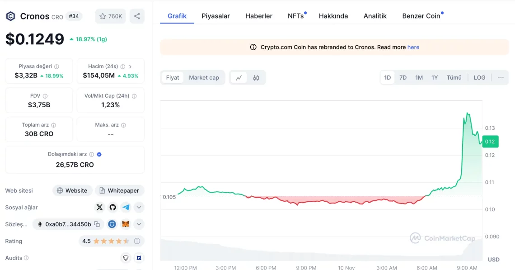The width and height of the screenshot is (515, 270).
Task: Open first audit shield icon
Action: (126, 258)
